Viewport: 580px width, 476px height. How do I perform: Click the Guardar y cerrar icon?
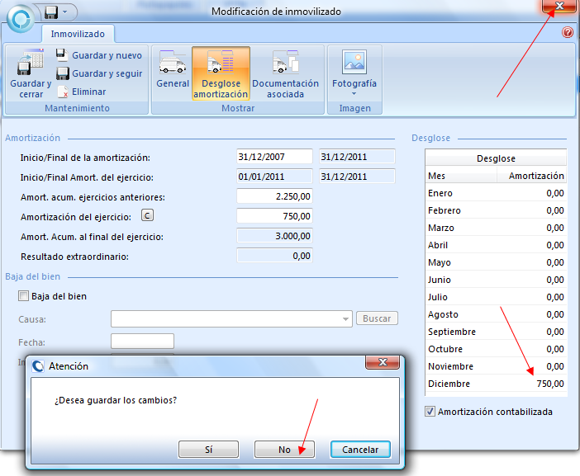pos(31,64)
